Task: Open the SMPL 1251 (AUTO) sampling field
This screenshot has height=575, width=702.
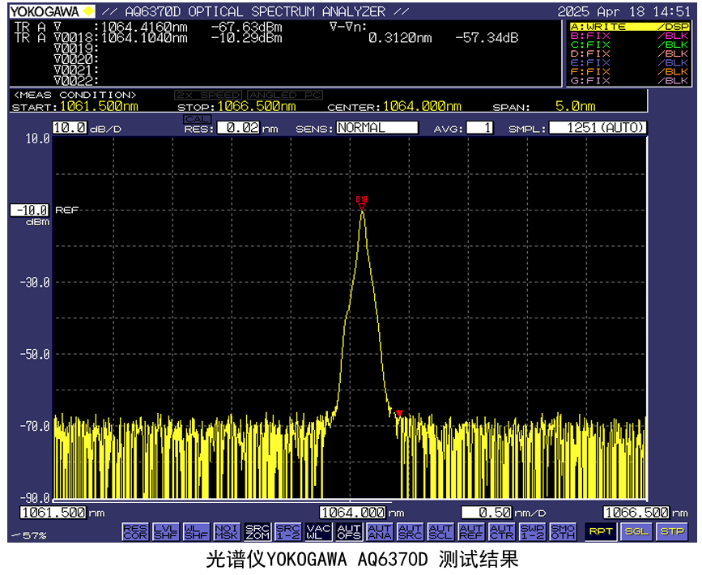Action: pyautogui.click(x=598, y=128)
